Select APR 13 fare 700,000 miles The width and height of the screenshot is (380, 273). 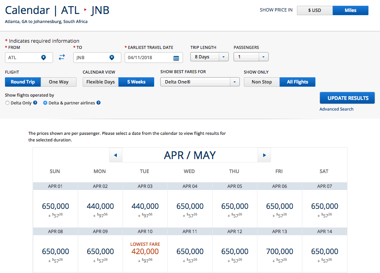279,254
